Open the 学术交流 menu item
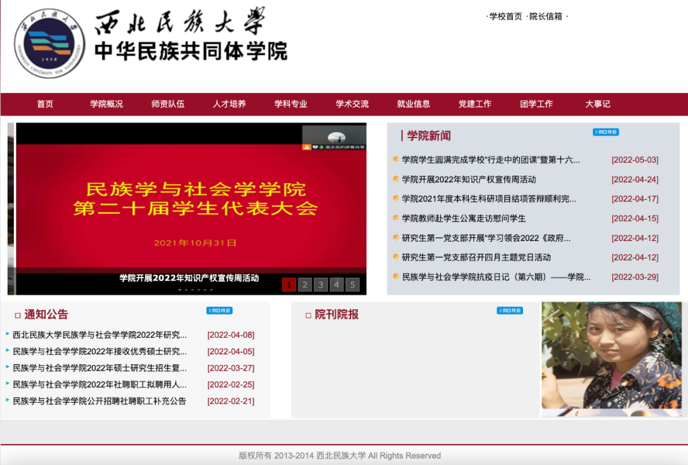The width and height of the screenshot is (688, 465). point(352,104)
